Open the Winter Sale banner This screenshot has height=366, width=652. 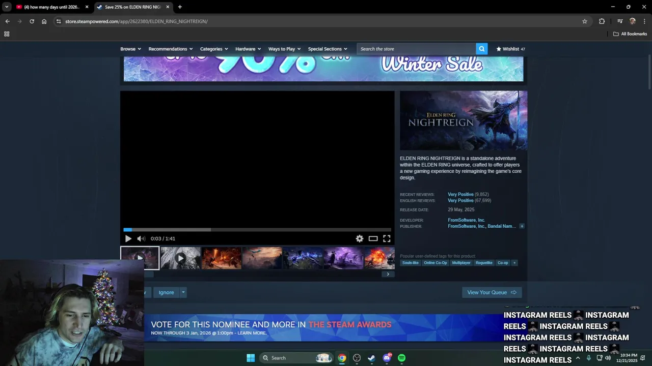[323, 69]
